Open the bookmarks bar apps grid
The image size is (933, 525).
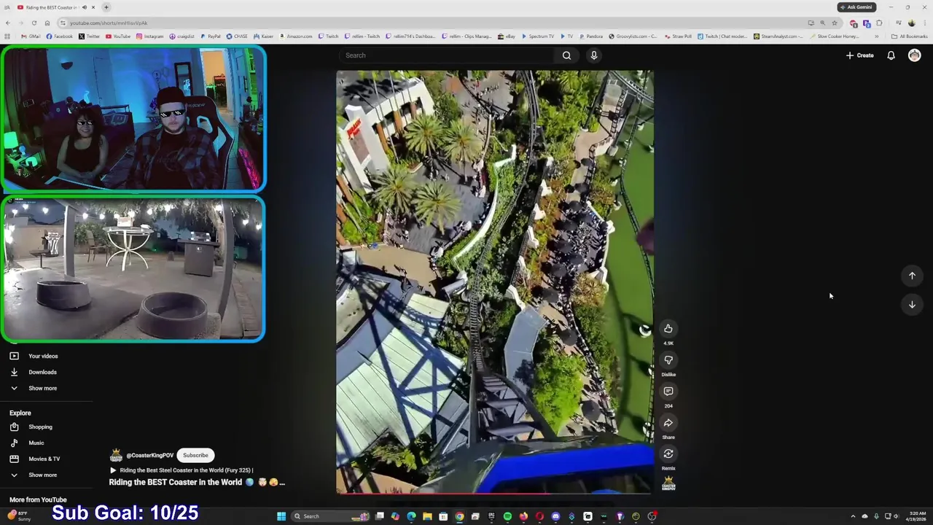coord(7,36)
